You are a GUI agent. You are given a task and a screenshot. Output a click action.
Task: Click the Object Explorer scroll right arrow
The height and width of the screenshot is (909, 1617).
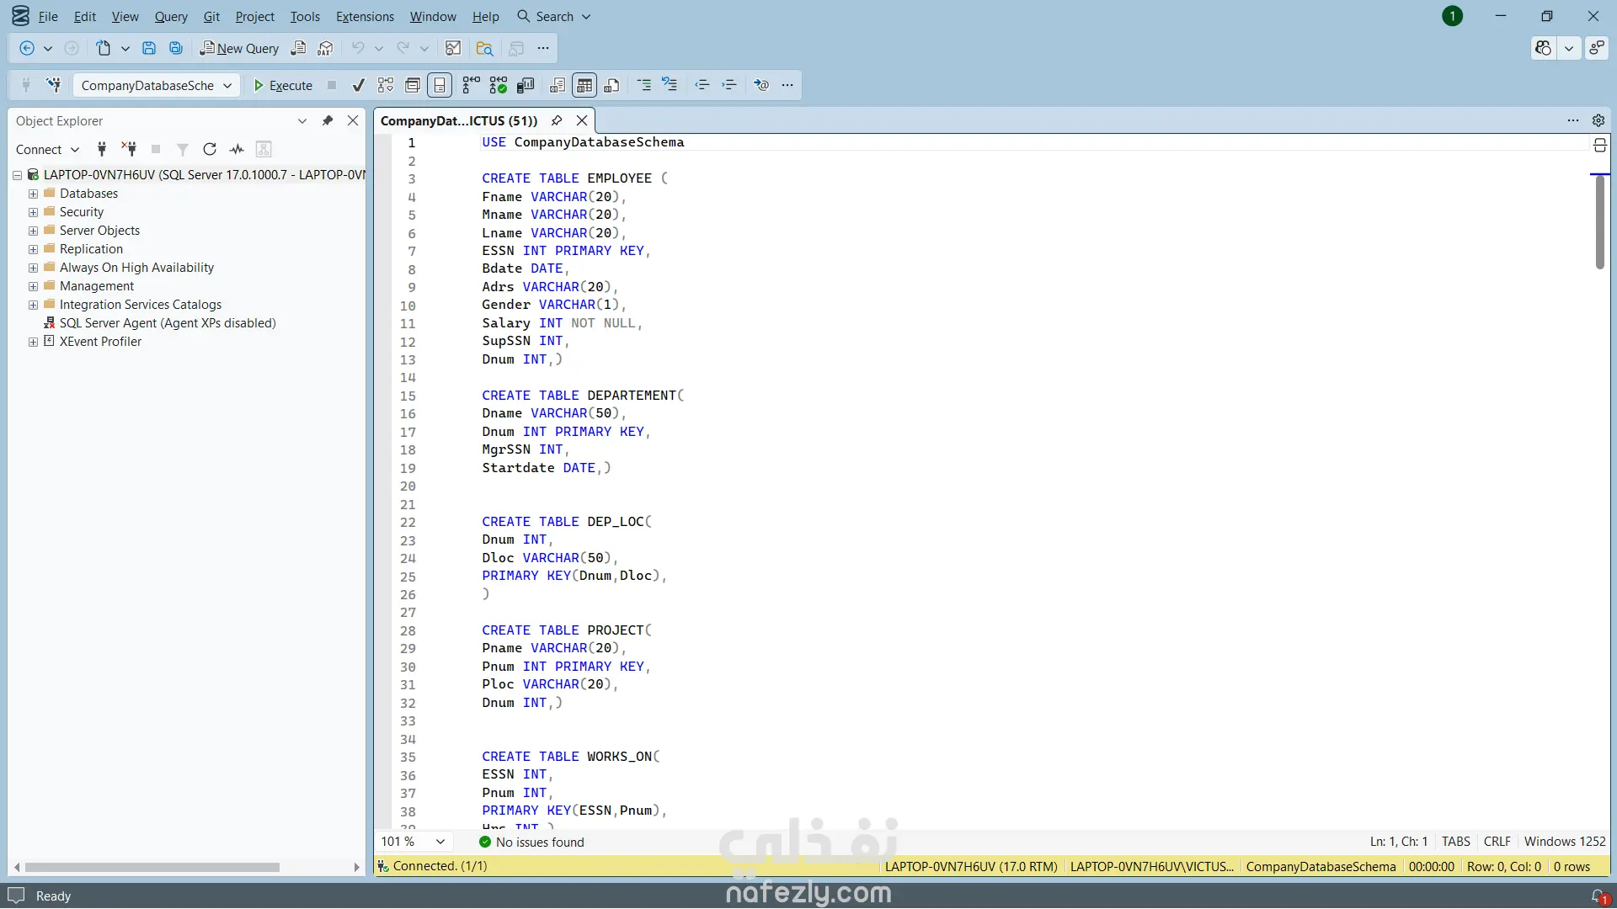coord(356,867)
